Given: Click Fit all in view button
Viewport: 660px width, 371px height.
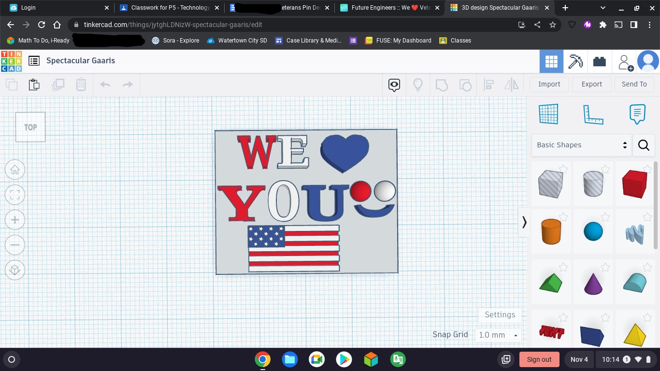Looking at the screenshot, I should point(15,195).
